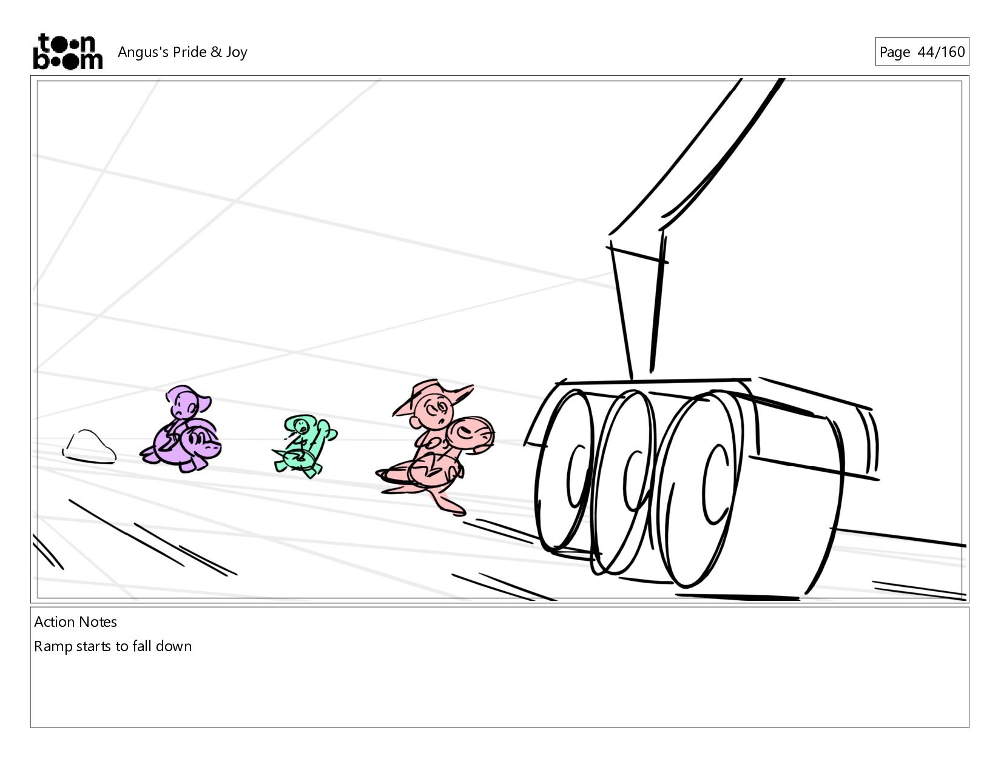Click the green character in the storyboard
The image size is (1001, 773).
click(305, 446)
